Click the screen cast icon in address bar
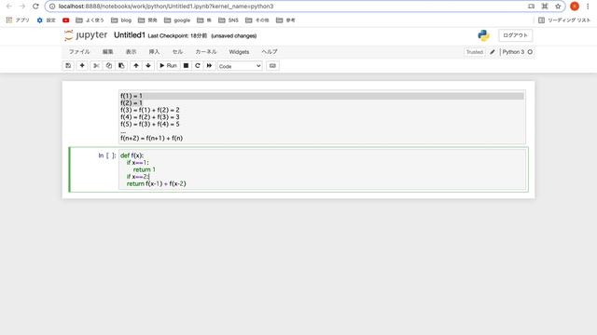The image size is (597, 335). click(531, 7)
